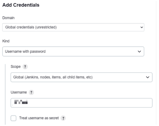This screenshot has width=159, height=126.
Task: Click the 'Treat username as secret' label text
Action: click(39, 118)
